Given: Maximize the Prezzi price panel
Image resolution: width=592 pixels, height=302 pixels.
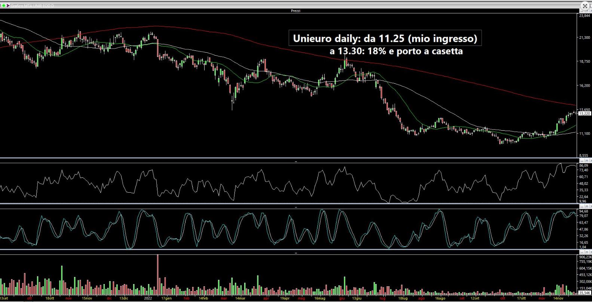Looking at the screenshot, I should click(587, 11).
